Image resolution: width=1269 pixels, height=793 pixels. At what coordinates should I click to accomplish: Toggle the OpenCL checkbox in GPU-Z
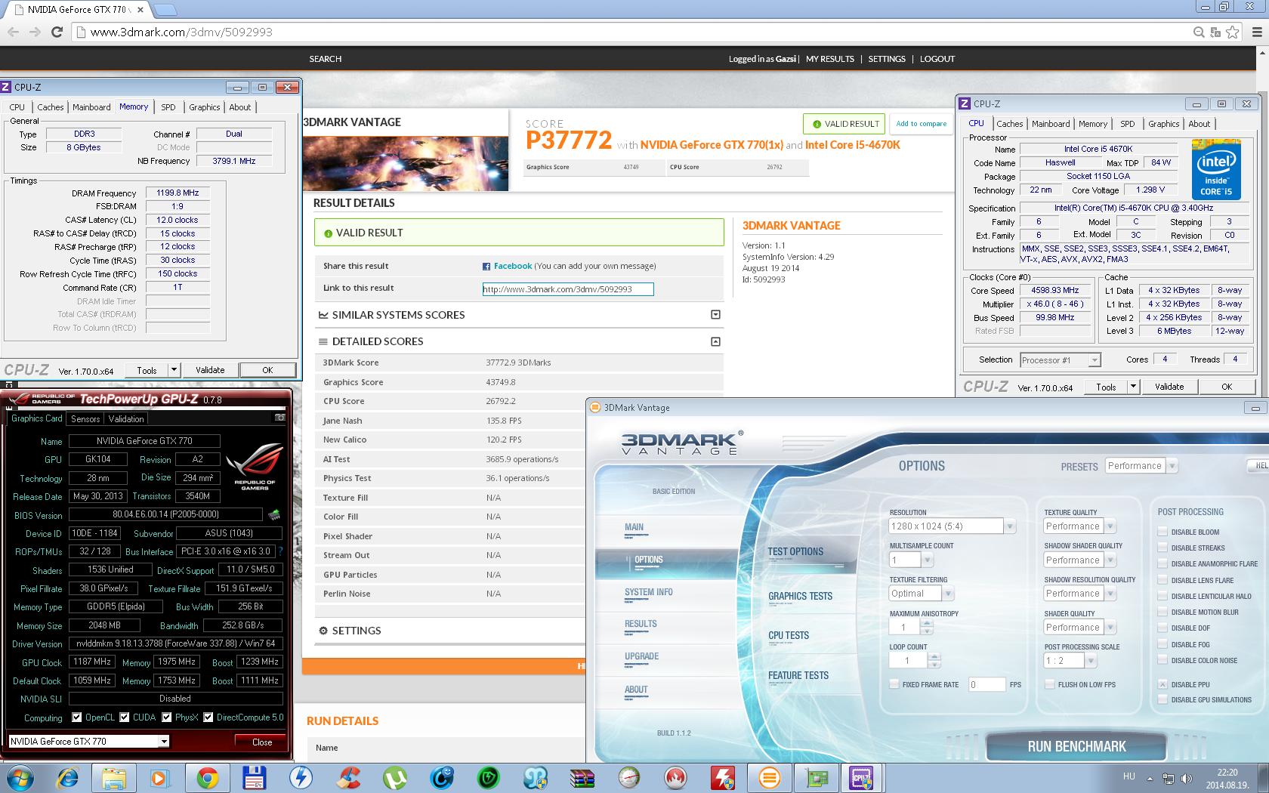pos(76,717)
